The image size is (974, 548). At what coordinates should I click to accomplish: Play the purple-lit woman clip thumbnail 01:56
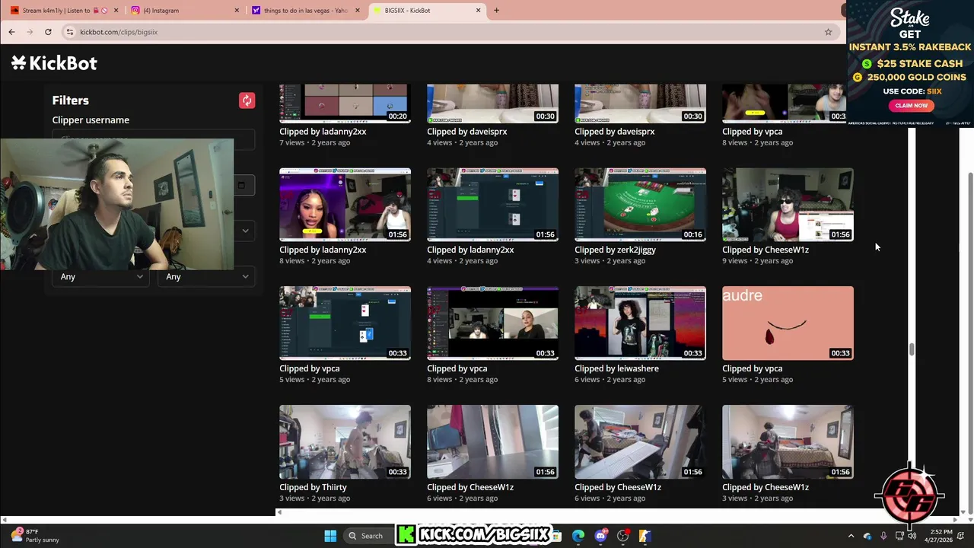pyautogui.click(x=345, y=205)
